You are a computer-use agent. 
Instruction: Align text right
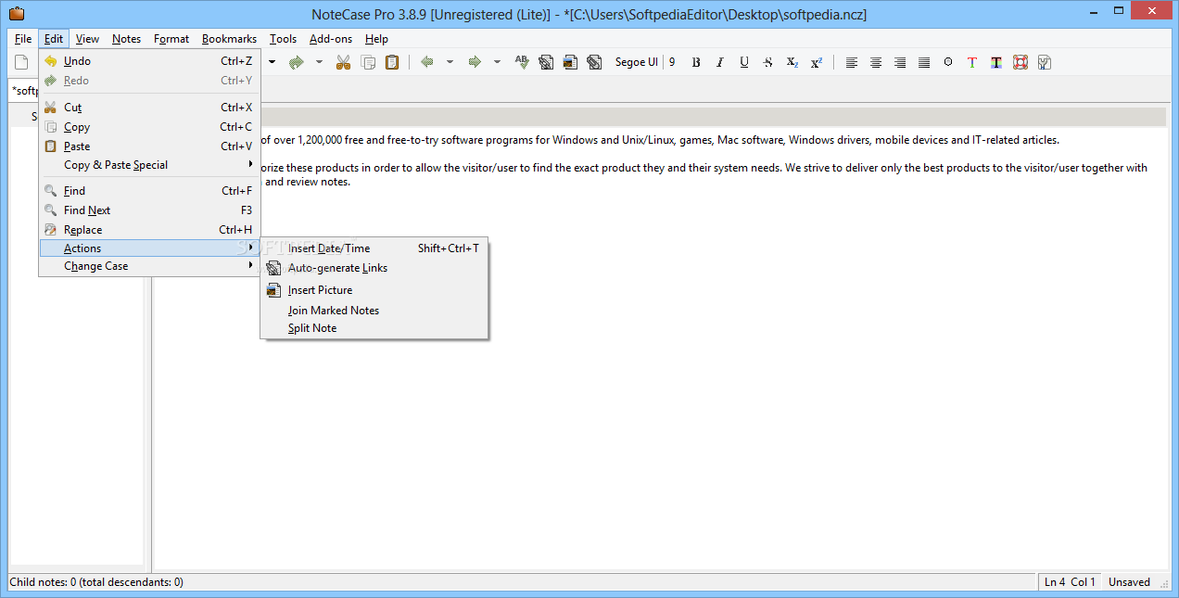click(x=900, y=62)
